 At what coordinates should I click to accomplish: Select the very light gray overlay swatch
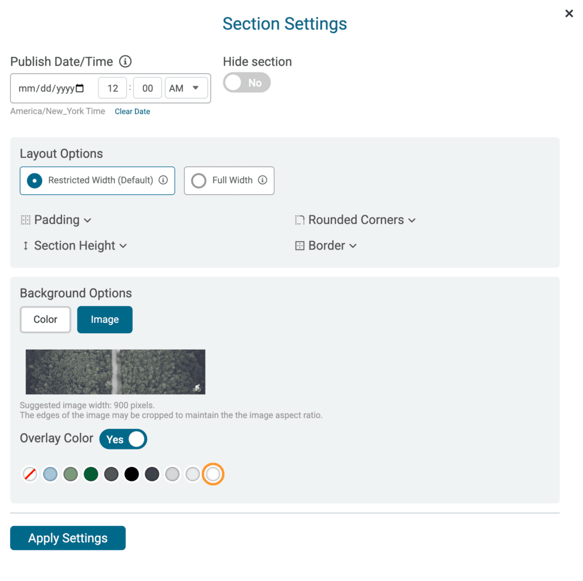[192, 474]
